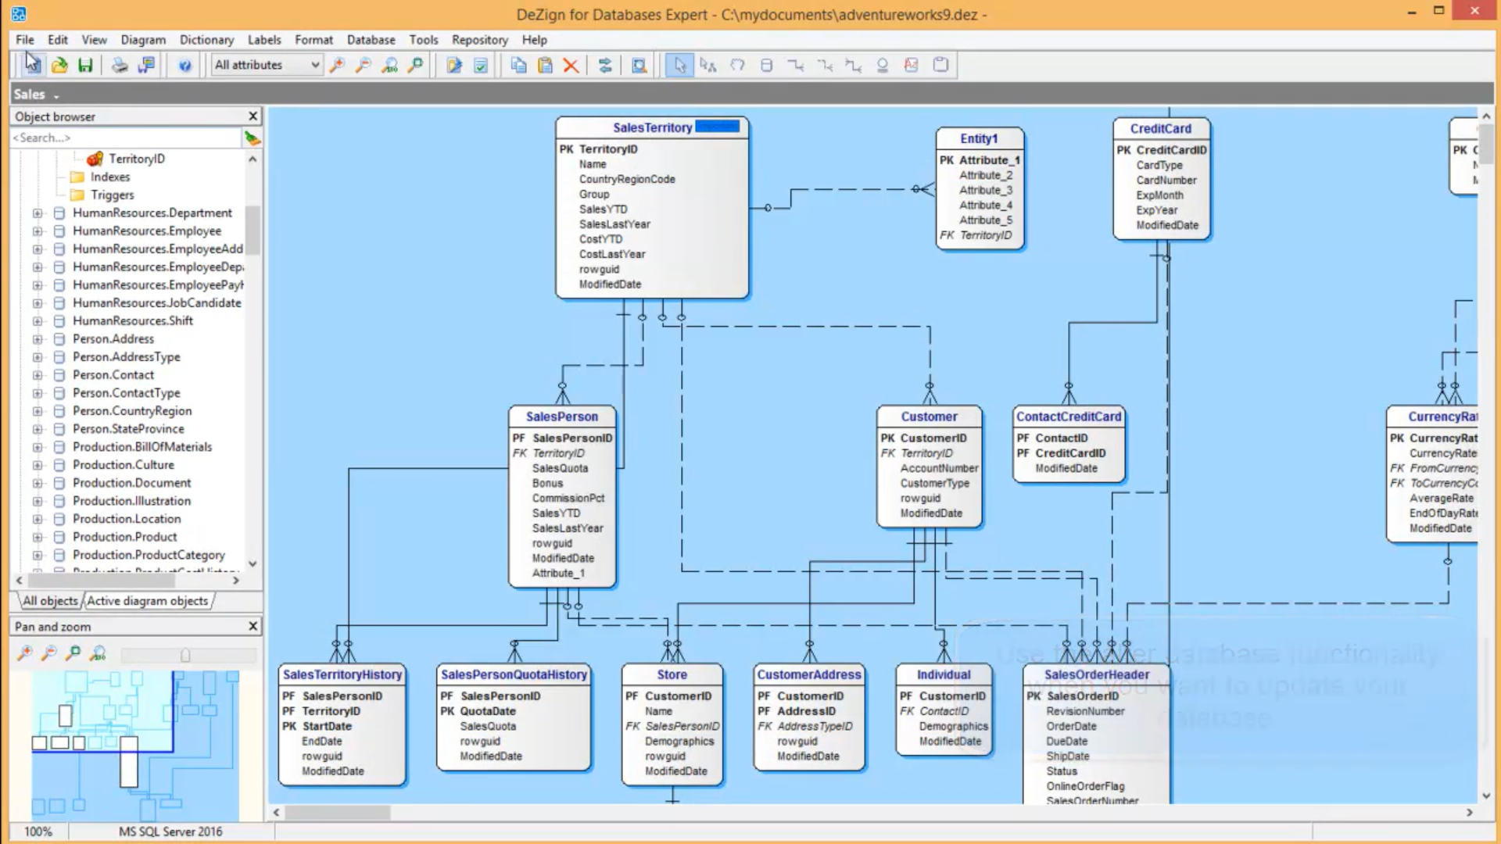Screen dimensions: 1501x844
Task: Expand the Production.Product tree item
Action: (x=36, y=536)
